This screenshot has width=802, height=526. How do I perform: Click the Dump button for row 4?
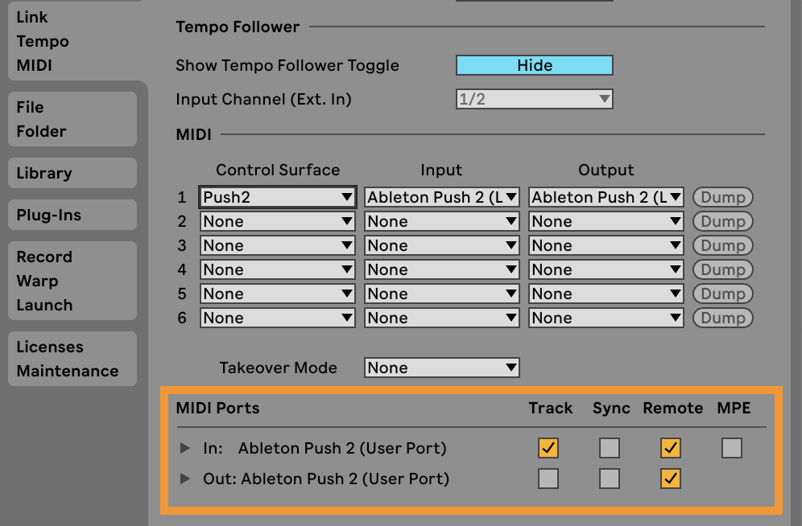click(x=723, y=269)
